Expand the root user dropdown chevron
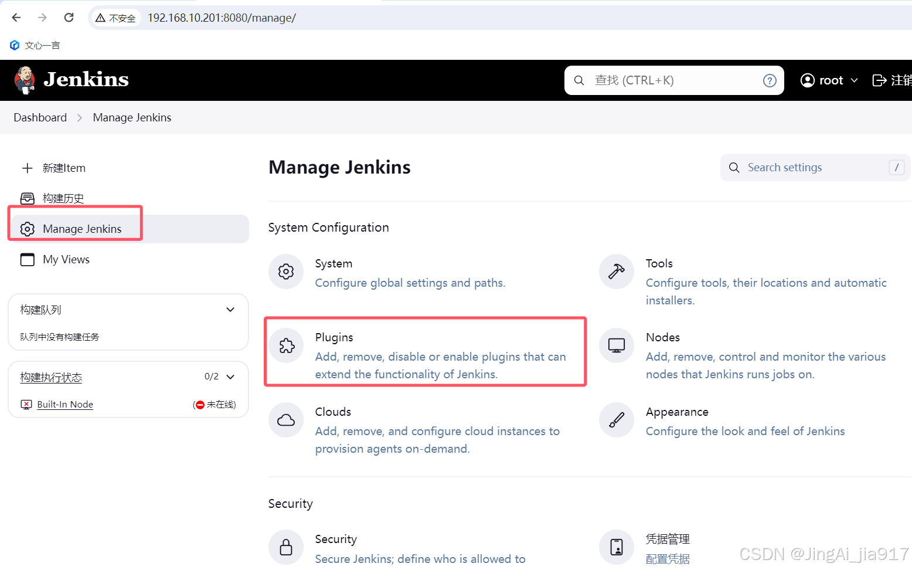This screenshot has width=912, height=570. pos(854,80)
